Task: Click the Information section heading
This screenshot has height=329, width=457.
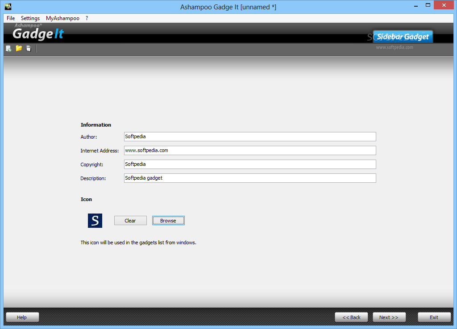Action: (96, 125)
